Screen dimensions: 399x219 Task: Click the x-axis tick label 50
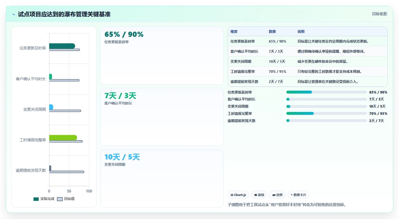tap(69, 191)
